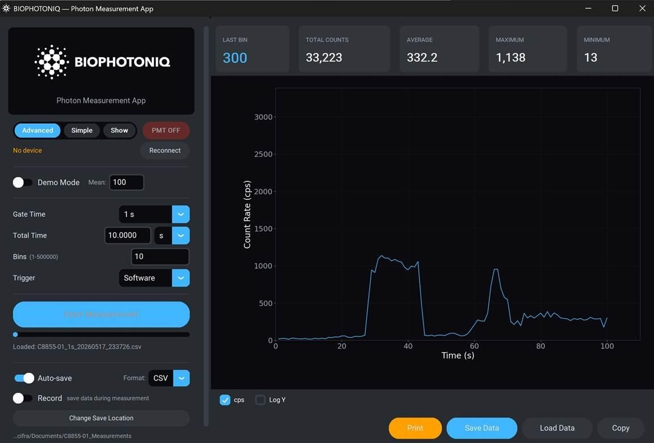Check the Log Y checkbox

[x=260, y=400]
